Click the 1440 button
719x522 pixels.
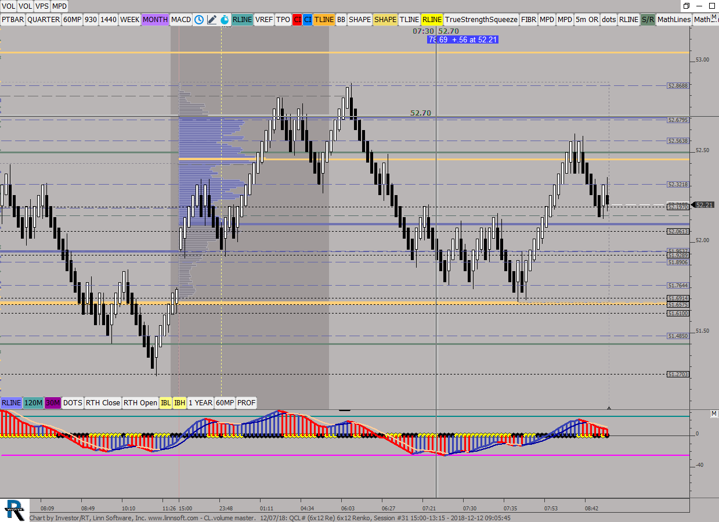tap(109, 20)
